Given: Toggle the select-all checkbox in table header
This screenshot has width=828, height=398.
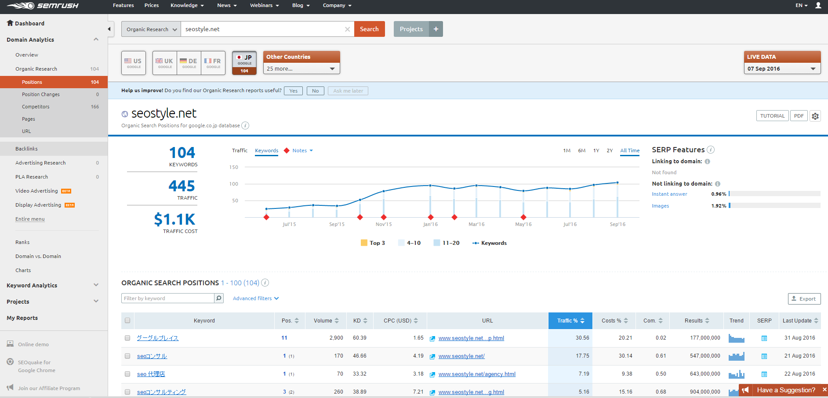Looking at the screenshot, I should [x=127, y=320].
